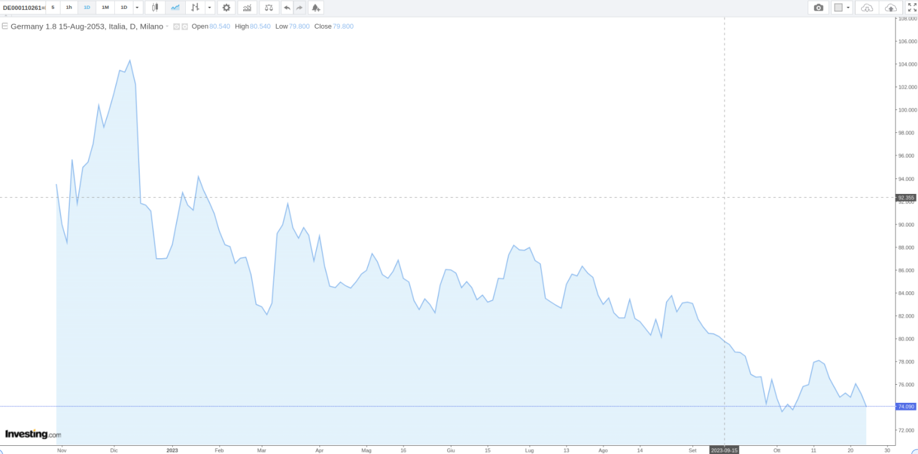Select the area chart style icon

175,7
